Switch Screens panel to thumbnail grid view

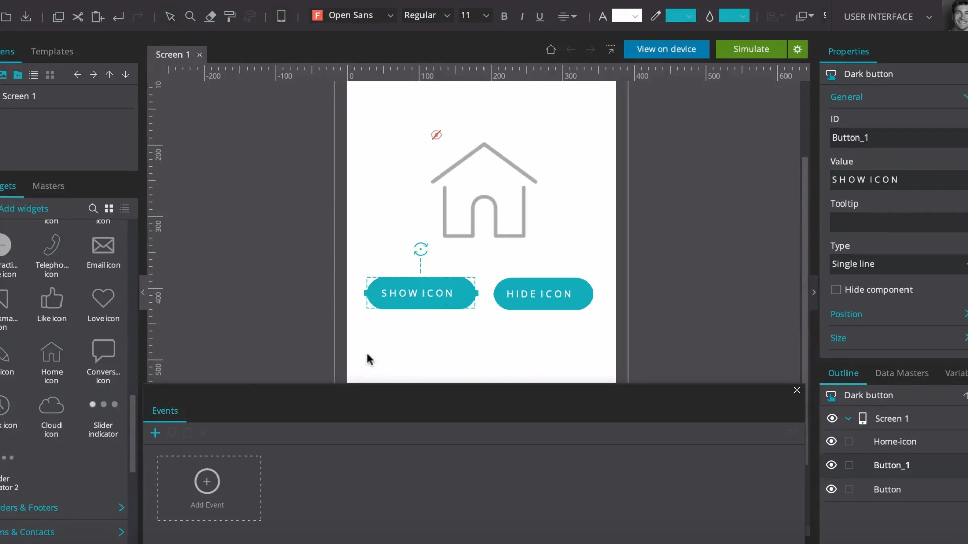[x=50, y=75]
